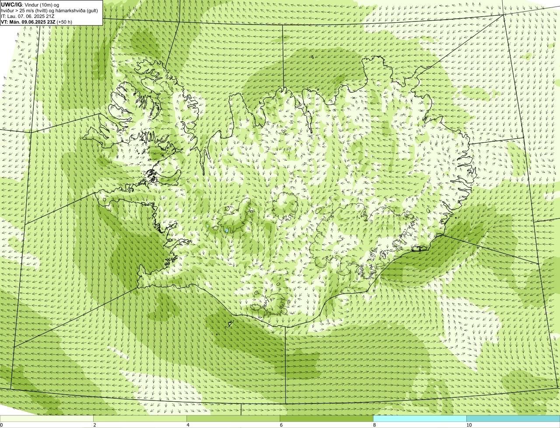Click the 'IT: Lau. 07. 06. 2025 21Z' line

[28, 16]
